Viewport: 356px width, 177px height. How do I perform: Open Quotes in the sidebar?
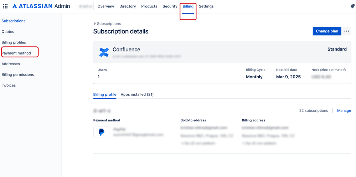tap(8, 32)
